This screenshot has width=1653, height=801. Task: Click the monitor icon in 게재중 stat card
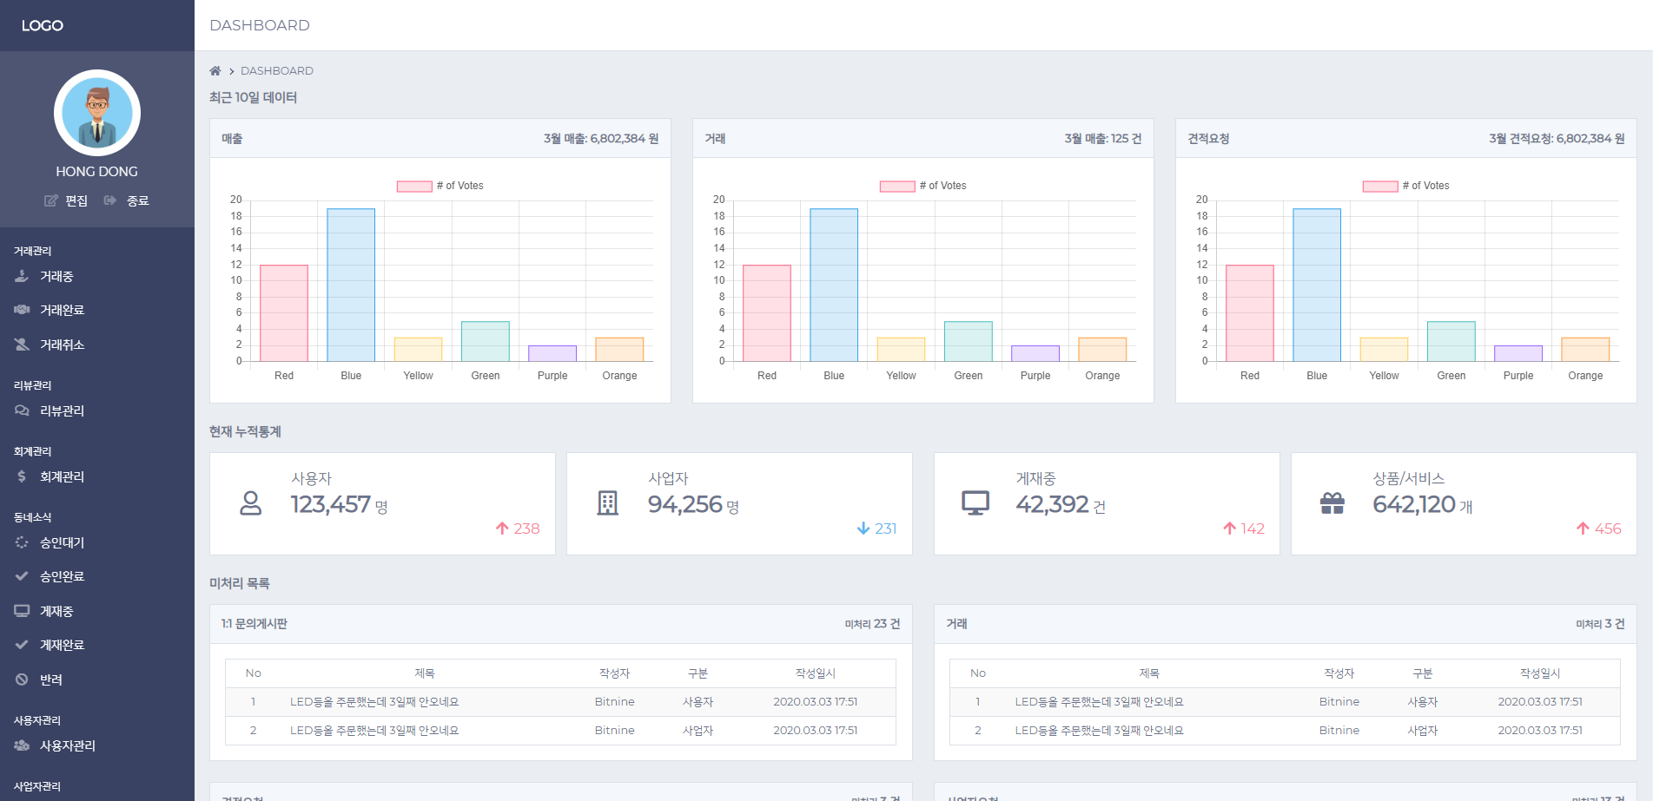tap(975, 503)
